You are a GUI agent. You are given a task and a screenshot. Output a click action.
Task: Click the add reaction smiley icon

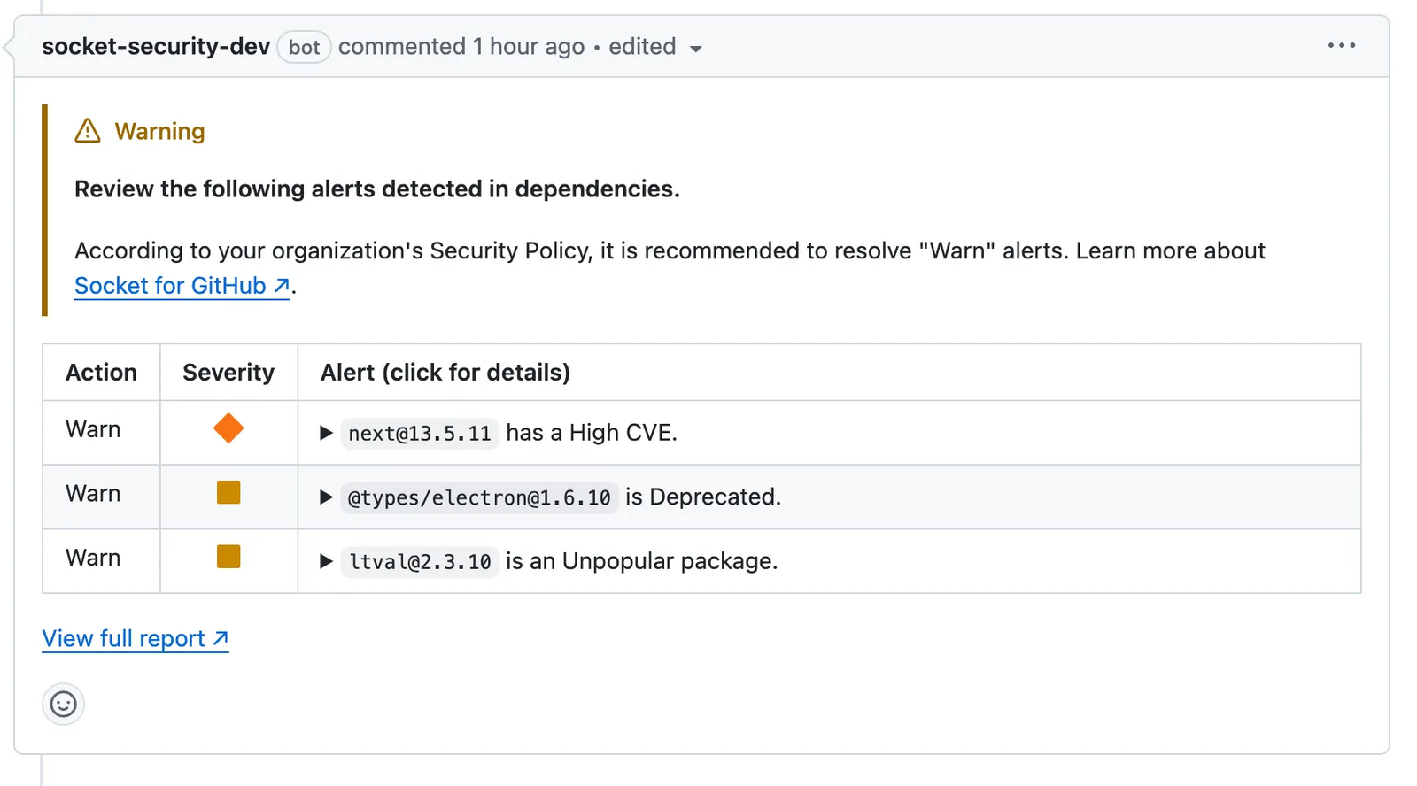(x=63, y=704)
